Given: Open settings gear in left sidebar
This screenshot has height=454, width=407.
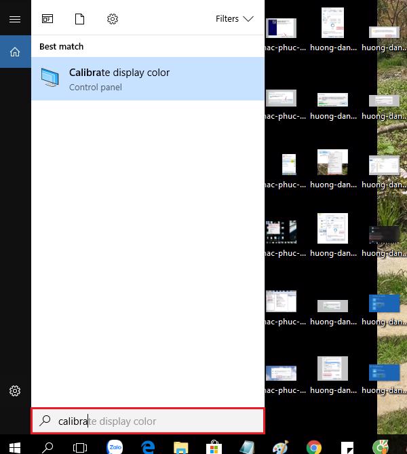Looking at the screenshot, I should 15,391.
